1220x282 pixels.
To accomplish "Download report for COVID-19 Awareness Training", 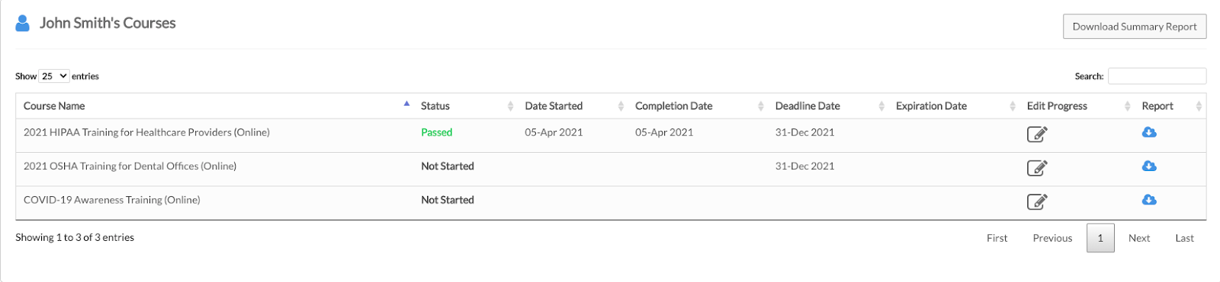I will [1149, 200].
